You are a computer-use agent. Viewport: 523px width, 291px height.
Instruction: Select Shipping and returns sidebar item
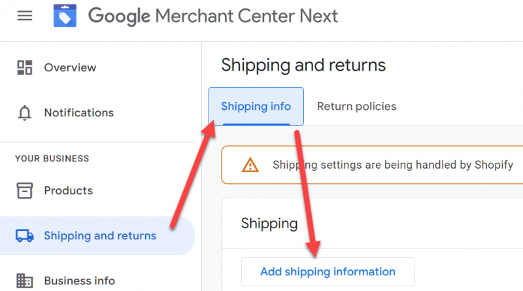pos(99,236)
